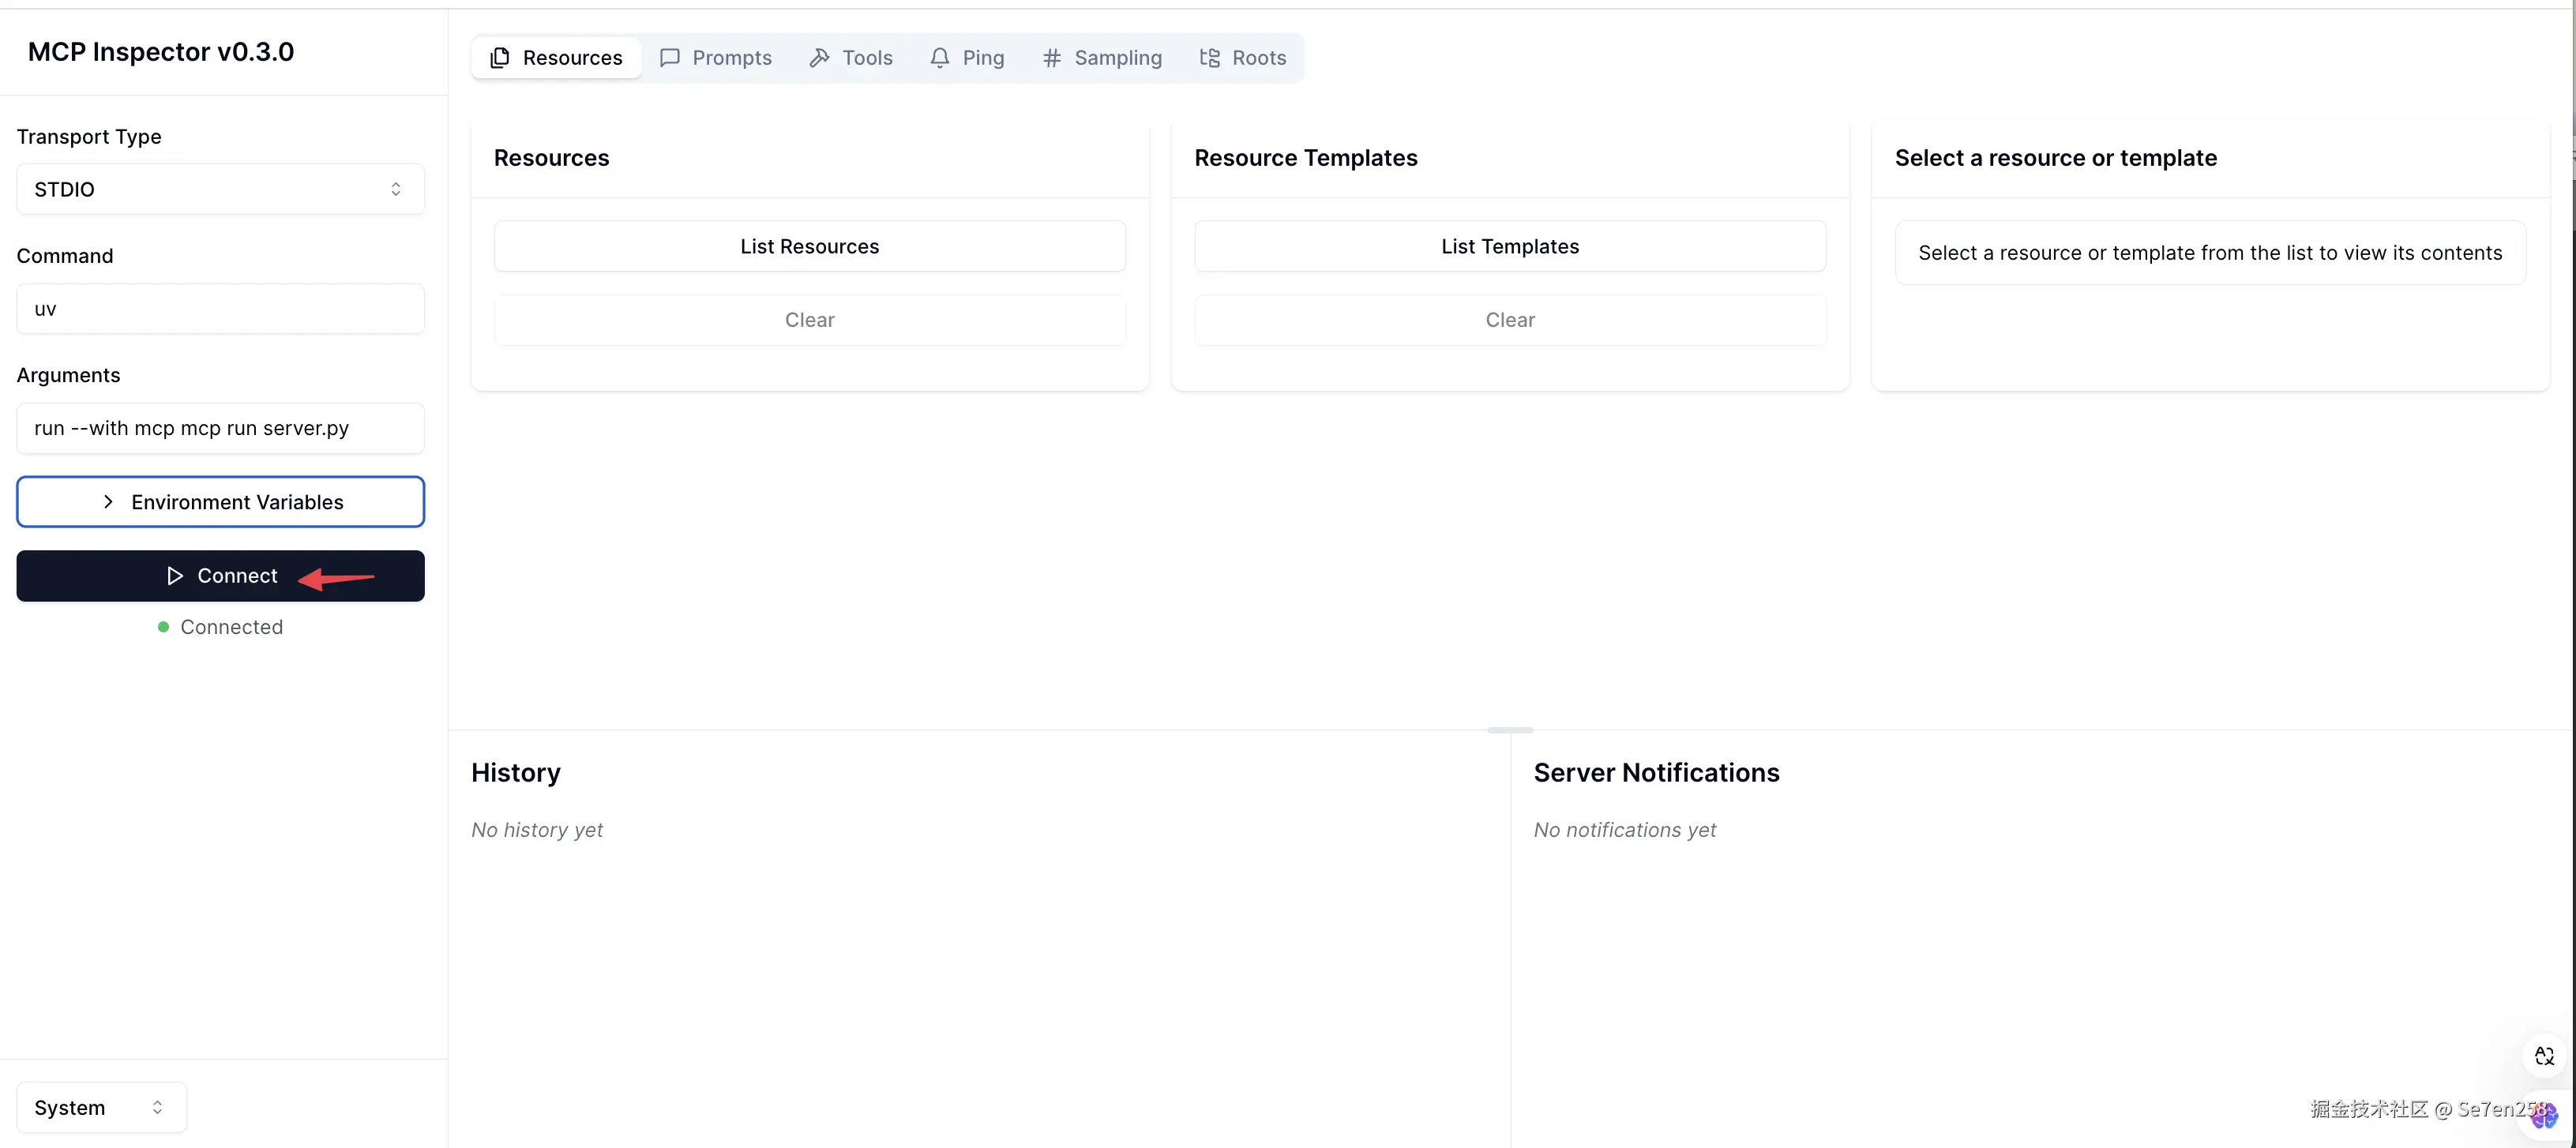Click the Prompts tab speech-bubble icon

click(669, 58)
